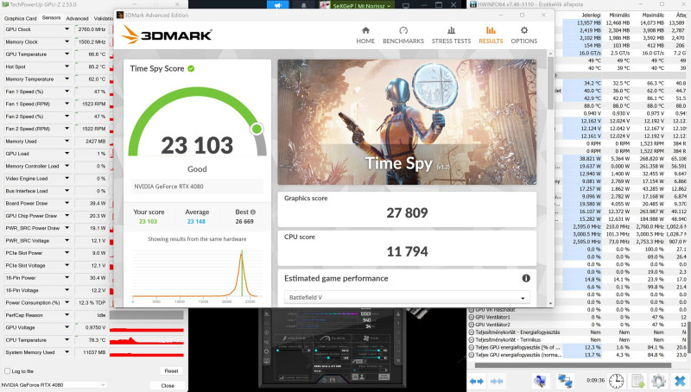This screenshot has width=691, height=392.
Task: Click the Afterburner user-defined fan person icon
Action: point(362,376)
